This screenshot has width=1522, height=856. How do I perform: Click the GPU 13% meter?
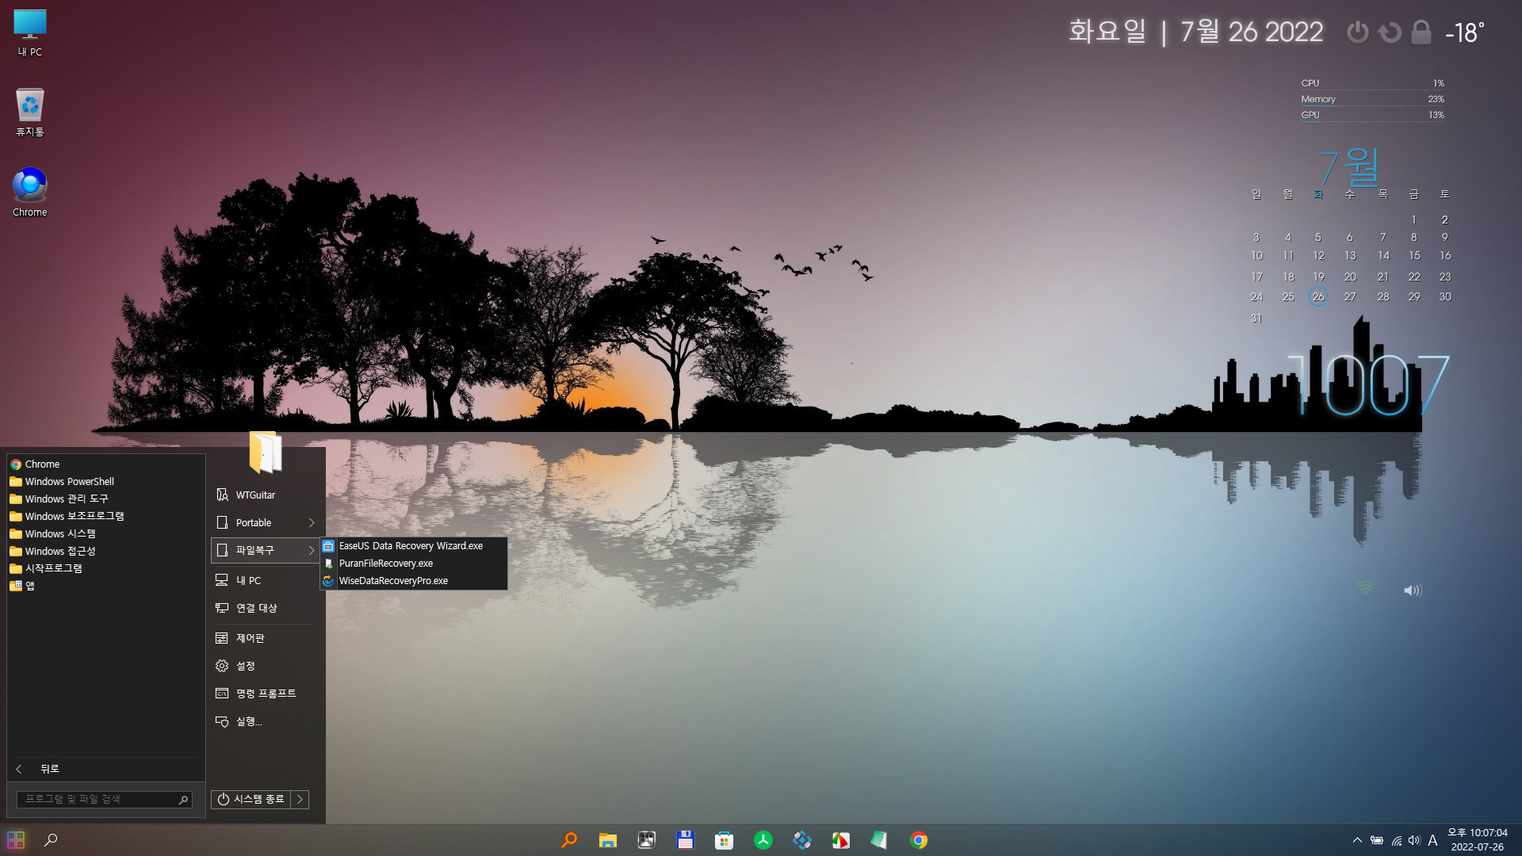[1372, 115]
